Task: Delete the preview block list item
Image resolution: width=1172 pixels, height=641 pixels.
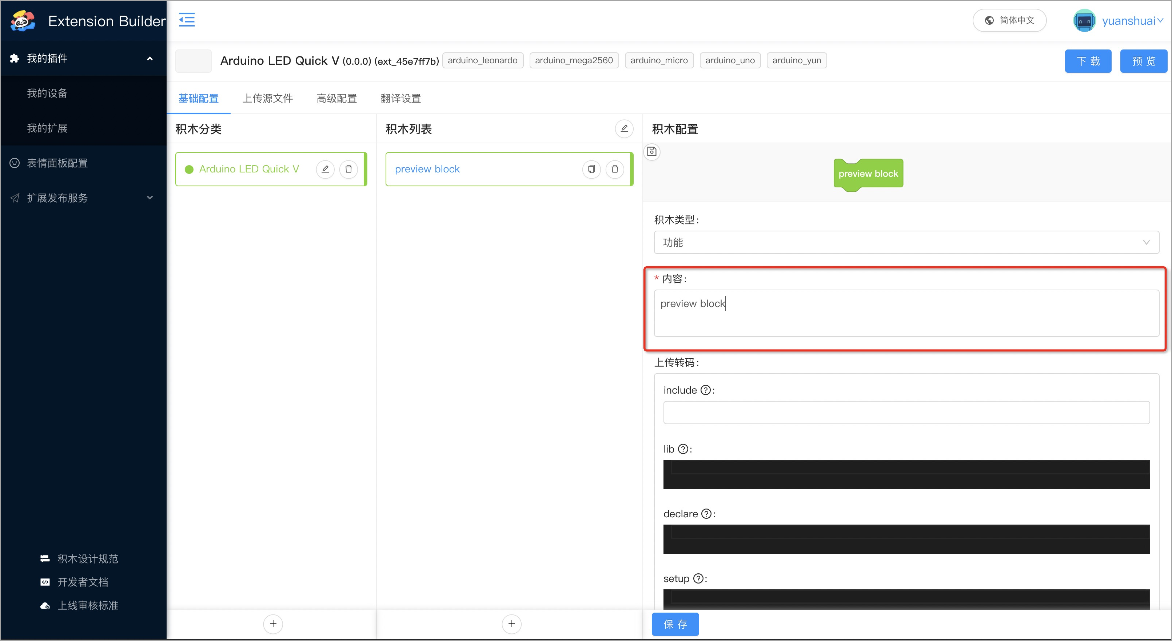Action: [x=615, y=169]
